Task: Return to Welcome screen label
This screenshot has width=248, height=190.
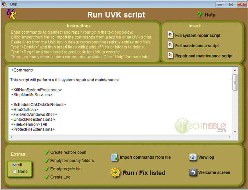Action: coord(214,172)
